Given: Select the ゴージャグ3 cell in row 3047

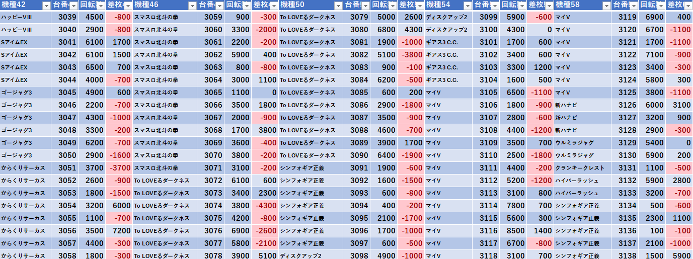Looking at the screenshot, I should pyautogui.click(x=26, y=118).
